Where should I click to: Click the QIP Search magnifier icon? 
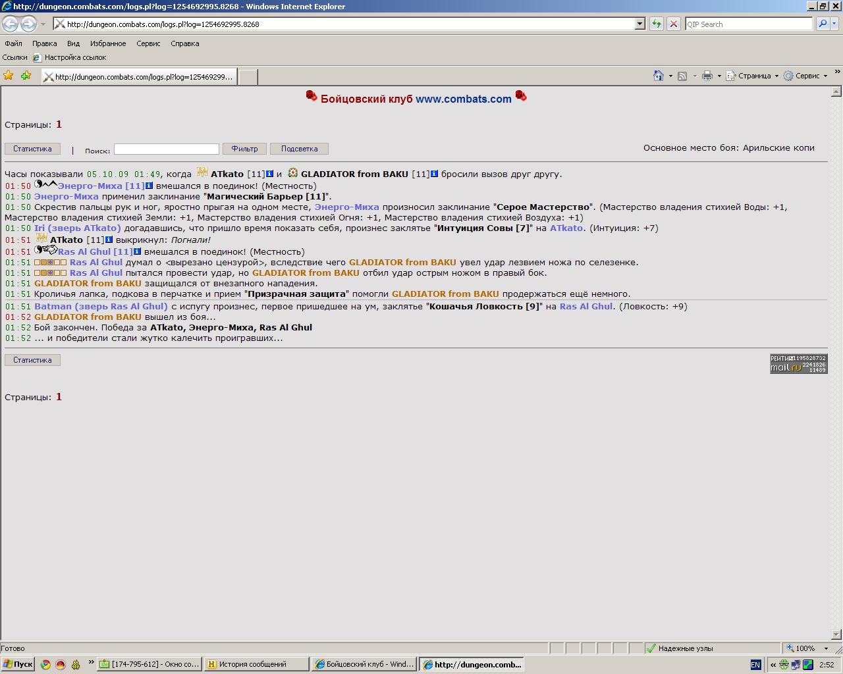pyautogui.click(x=822, y=24)
